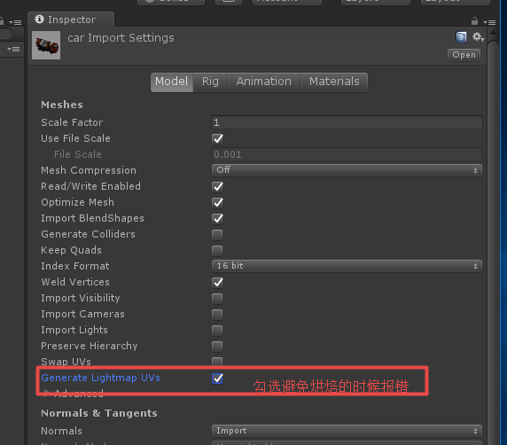Switch to the Rig tab
Screen dimensions: 507x445
(x=210, y=82)
